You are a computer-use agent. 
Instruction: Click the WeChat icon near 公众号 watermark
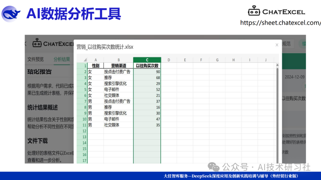[x=214, y=167]
